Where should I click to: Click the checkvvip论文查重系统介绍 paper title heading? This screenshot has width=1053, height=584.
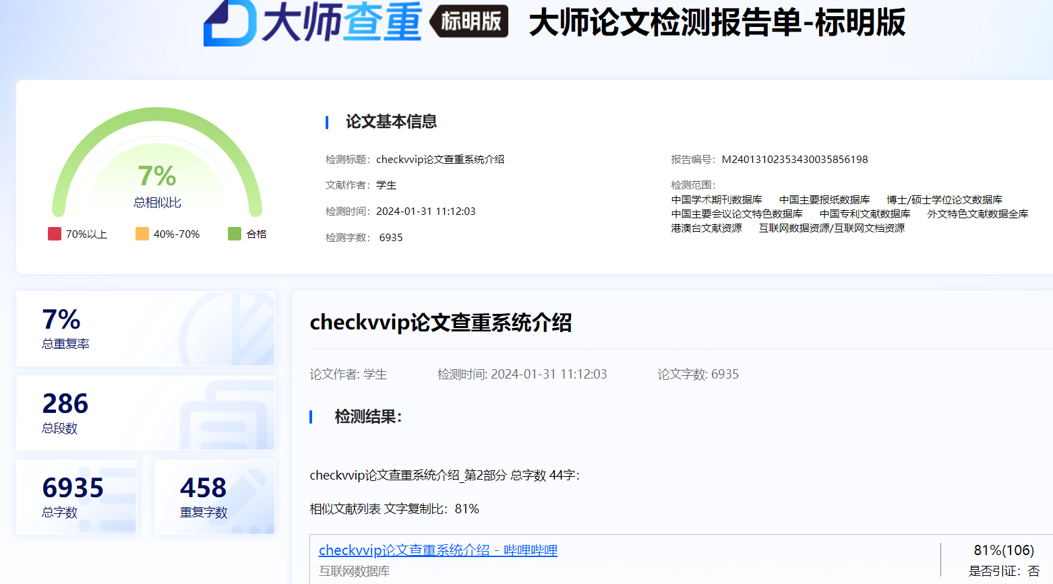pyautogui.click(x=440, y=323)
